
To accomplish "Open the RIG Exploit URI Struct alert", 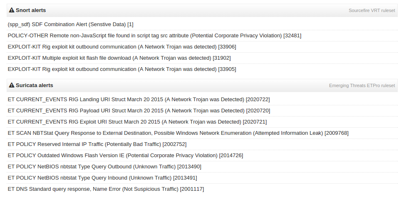I will 202,122.
